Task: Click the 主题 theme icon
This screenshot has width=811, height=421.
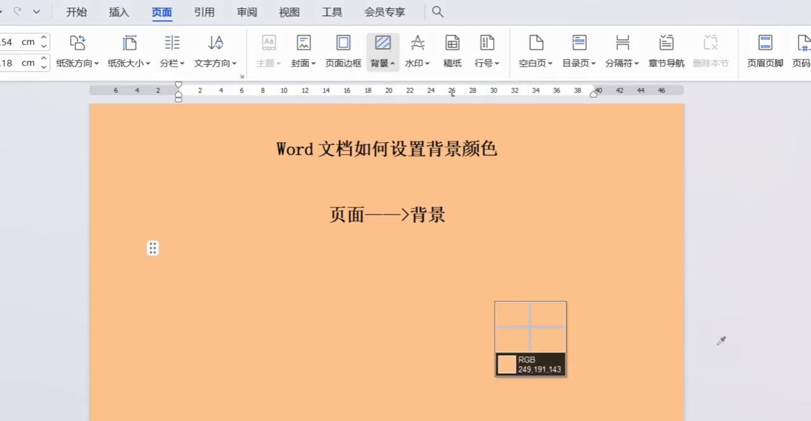Action: tap(269, 43)
